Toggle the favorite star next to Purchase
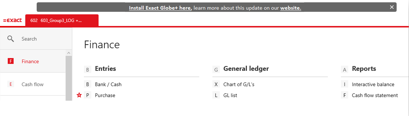 point(79,95)
